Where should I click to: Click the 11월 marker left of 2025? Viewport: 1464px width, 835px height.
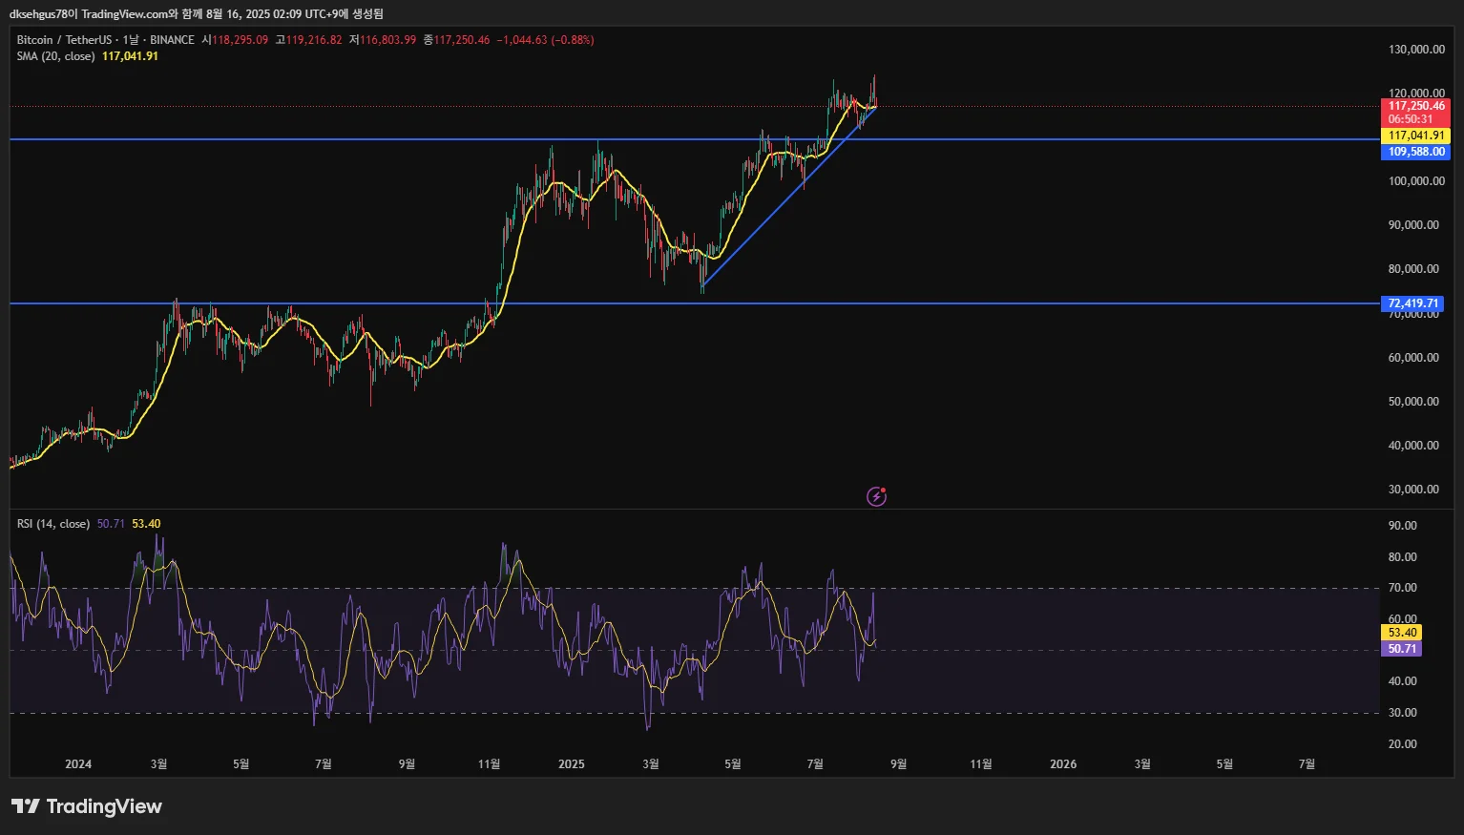pyautogui.click(x=489, y=764)
